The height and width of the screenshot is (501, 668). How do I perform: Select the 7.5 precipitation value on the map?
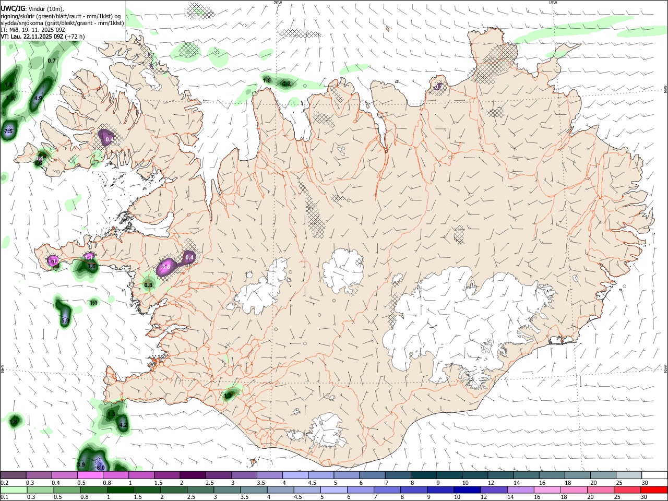(8, 131)
